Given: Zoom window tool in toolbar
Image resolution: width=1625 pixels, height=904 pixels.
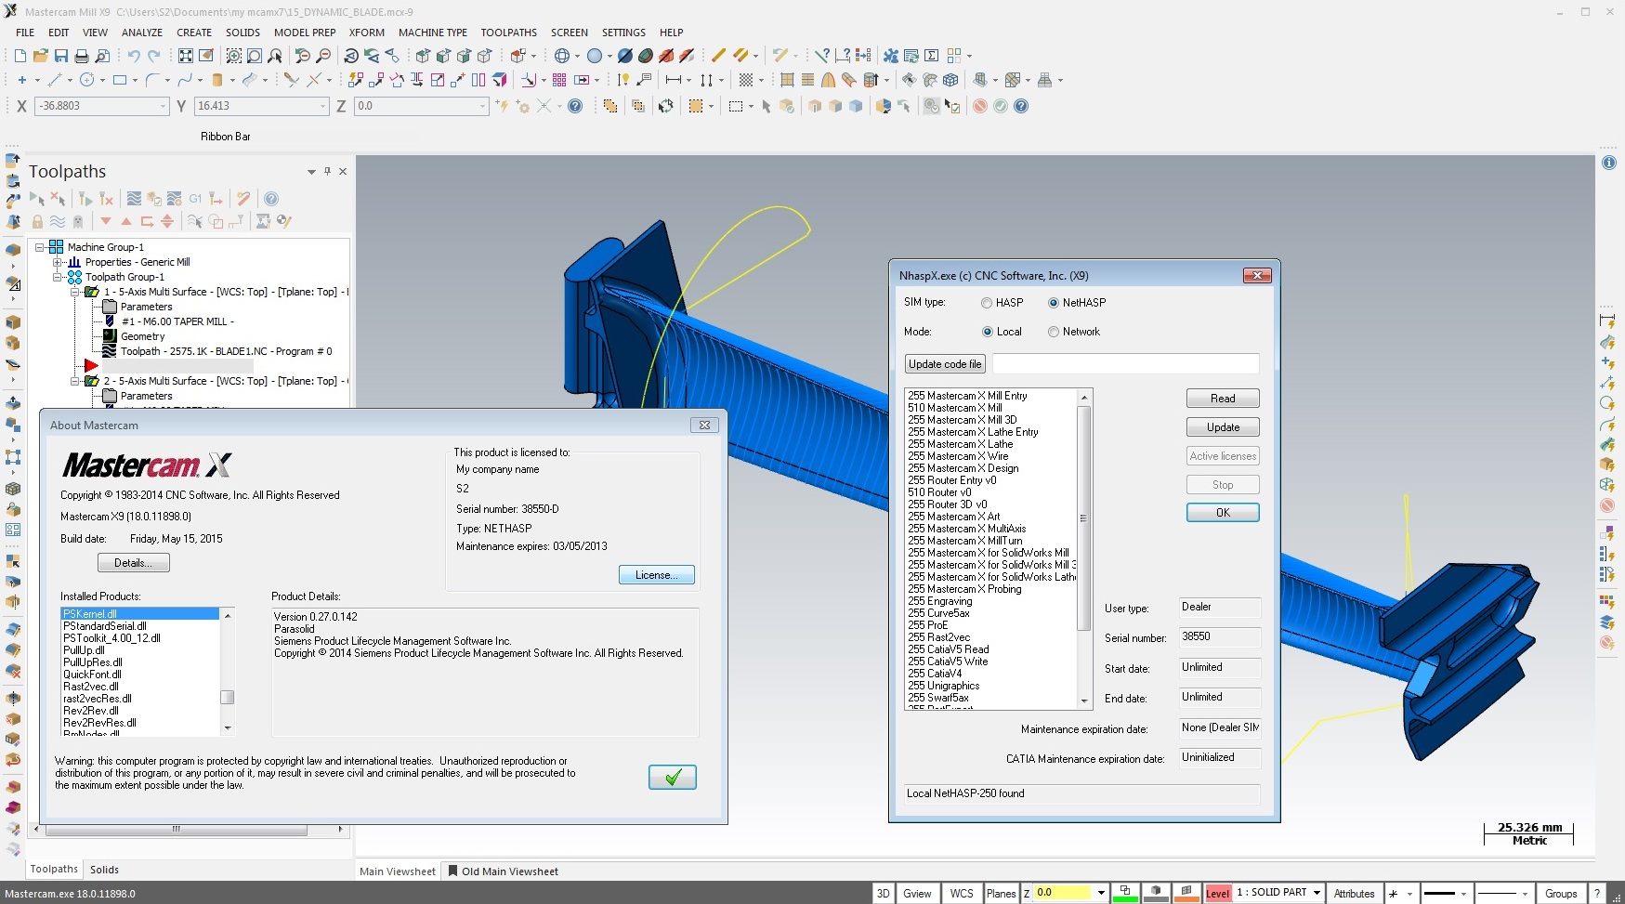Looking at the screenshot, I should [234, 56].
